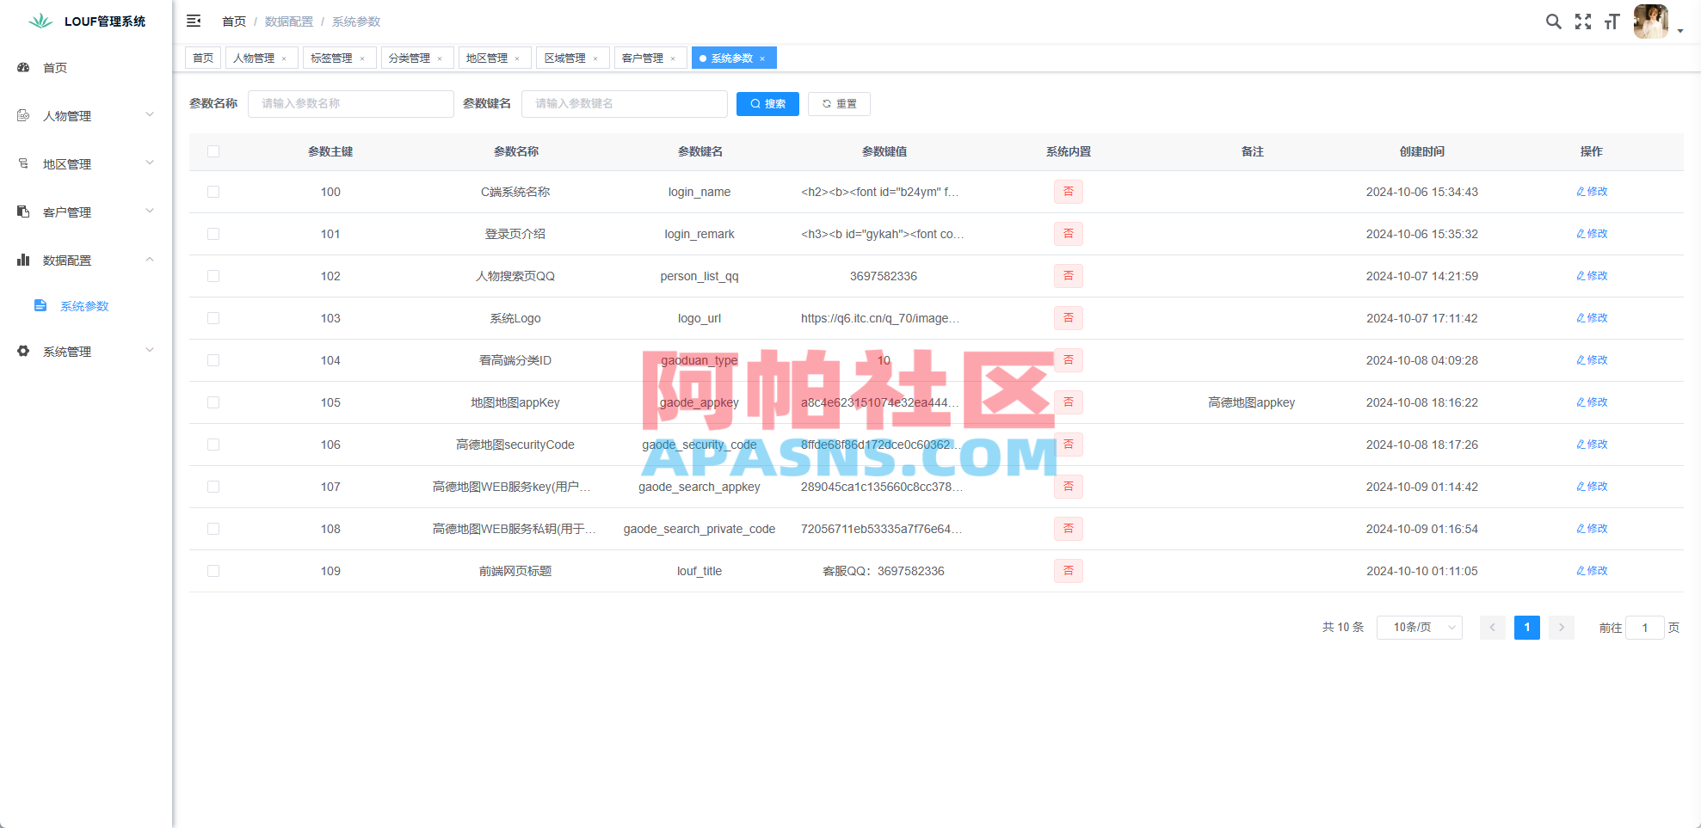Check the row 100 checkbox
Viewport: 1701px width, 828px height.
click(213, 192)
